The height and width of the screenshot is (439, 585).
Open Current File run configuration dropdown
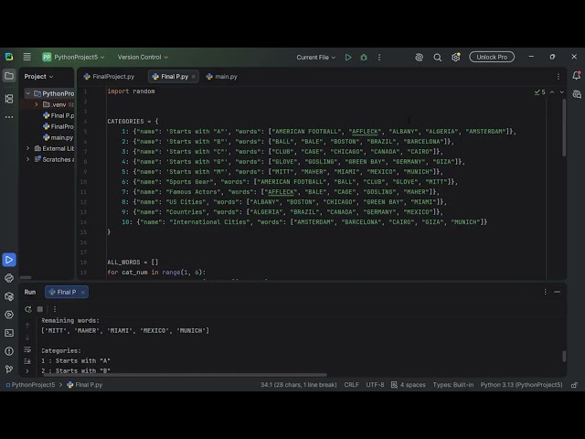tap(315, 57)
